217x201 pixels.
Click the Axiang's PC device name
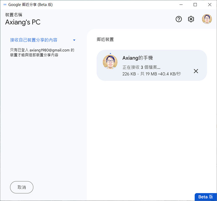click(x=23, y=22)
